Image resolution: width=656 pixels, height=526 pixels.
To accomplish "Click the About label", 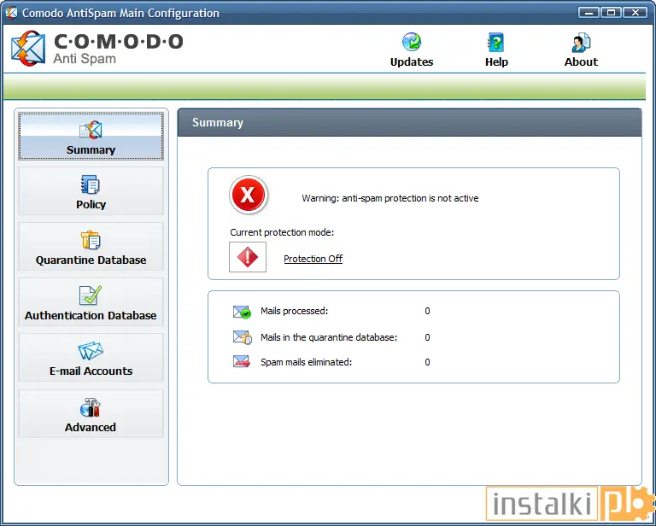I will click(x=581, y=61).
